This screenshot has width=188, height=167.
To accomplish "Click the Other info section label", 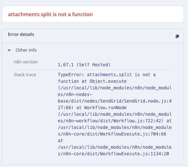I will click(x=26, y=50).
